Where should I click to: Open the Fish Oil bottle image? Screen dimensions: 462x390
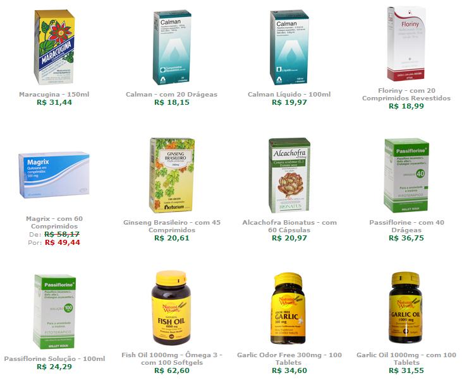click(171, 308)
